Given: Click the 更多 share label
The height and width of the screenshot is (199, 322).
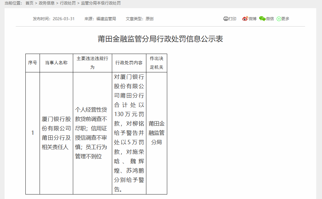Looking at the screenshot, I should pos(285,19).
